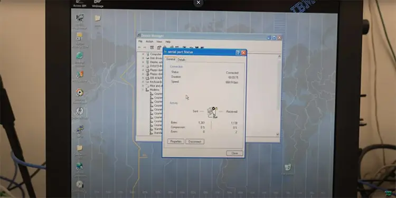The width and height of the screenshot is (396, 198).
Task: Open the folder icon beside the monitor desktop icon
Action: pos(98,18)
